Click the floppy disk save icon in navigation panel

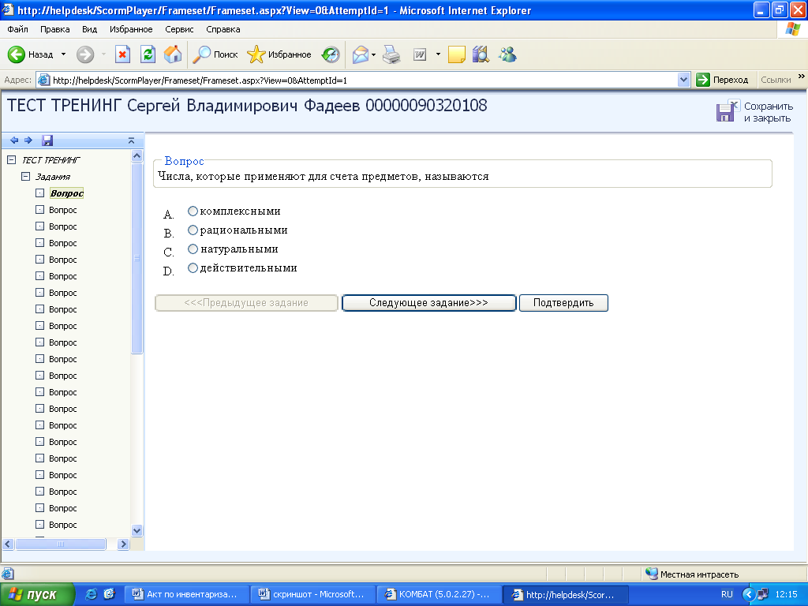pos(47,140)
